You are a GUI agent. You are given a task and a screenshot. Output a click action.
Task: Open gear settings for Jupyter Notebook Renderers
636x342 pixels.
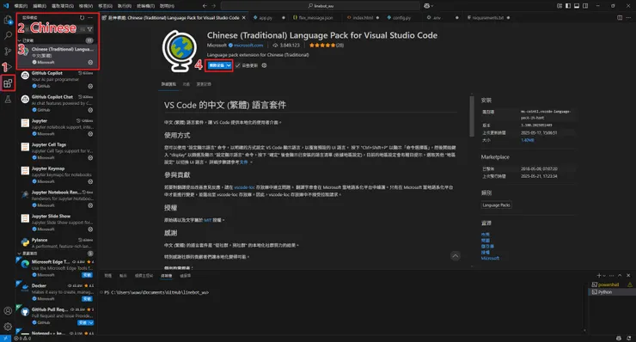click(90, 205)
